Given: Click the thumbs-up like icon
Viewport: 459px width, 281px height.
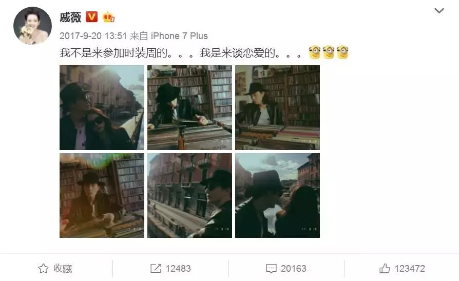Looking at the screenshot, I should 385,268.
